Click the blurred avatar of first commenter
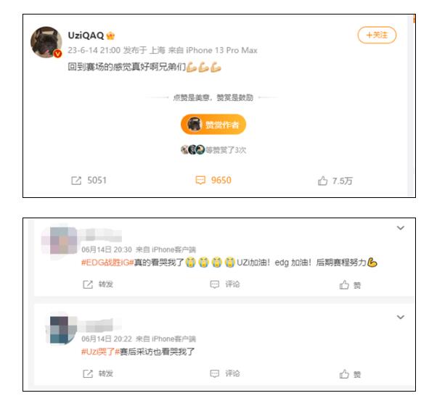 click(60, 241)
